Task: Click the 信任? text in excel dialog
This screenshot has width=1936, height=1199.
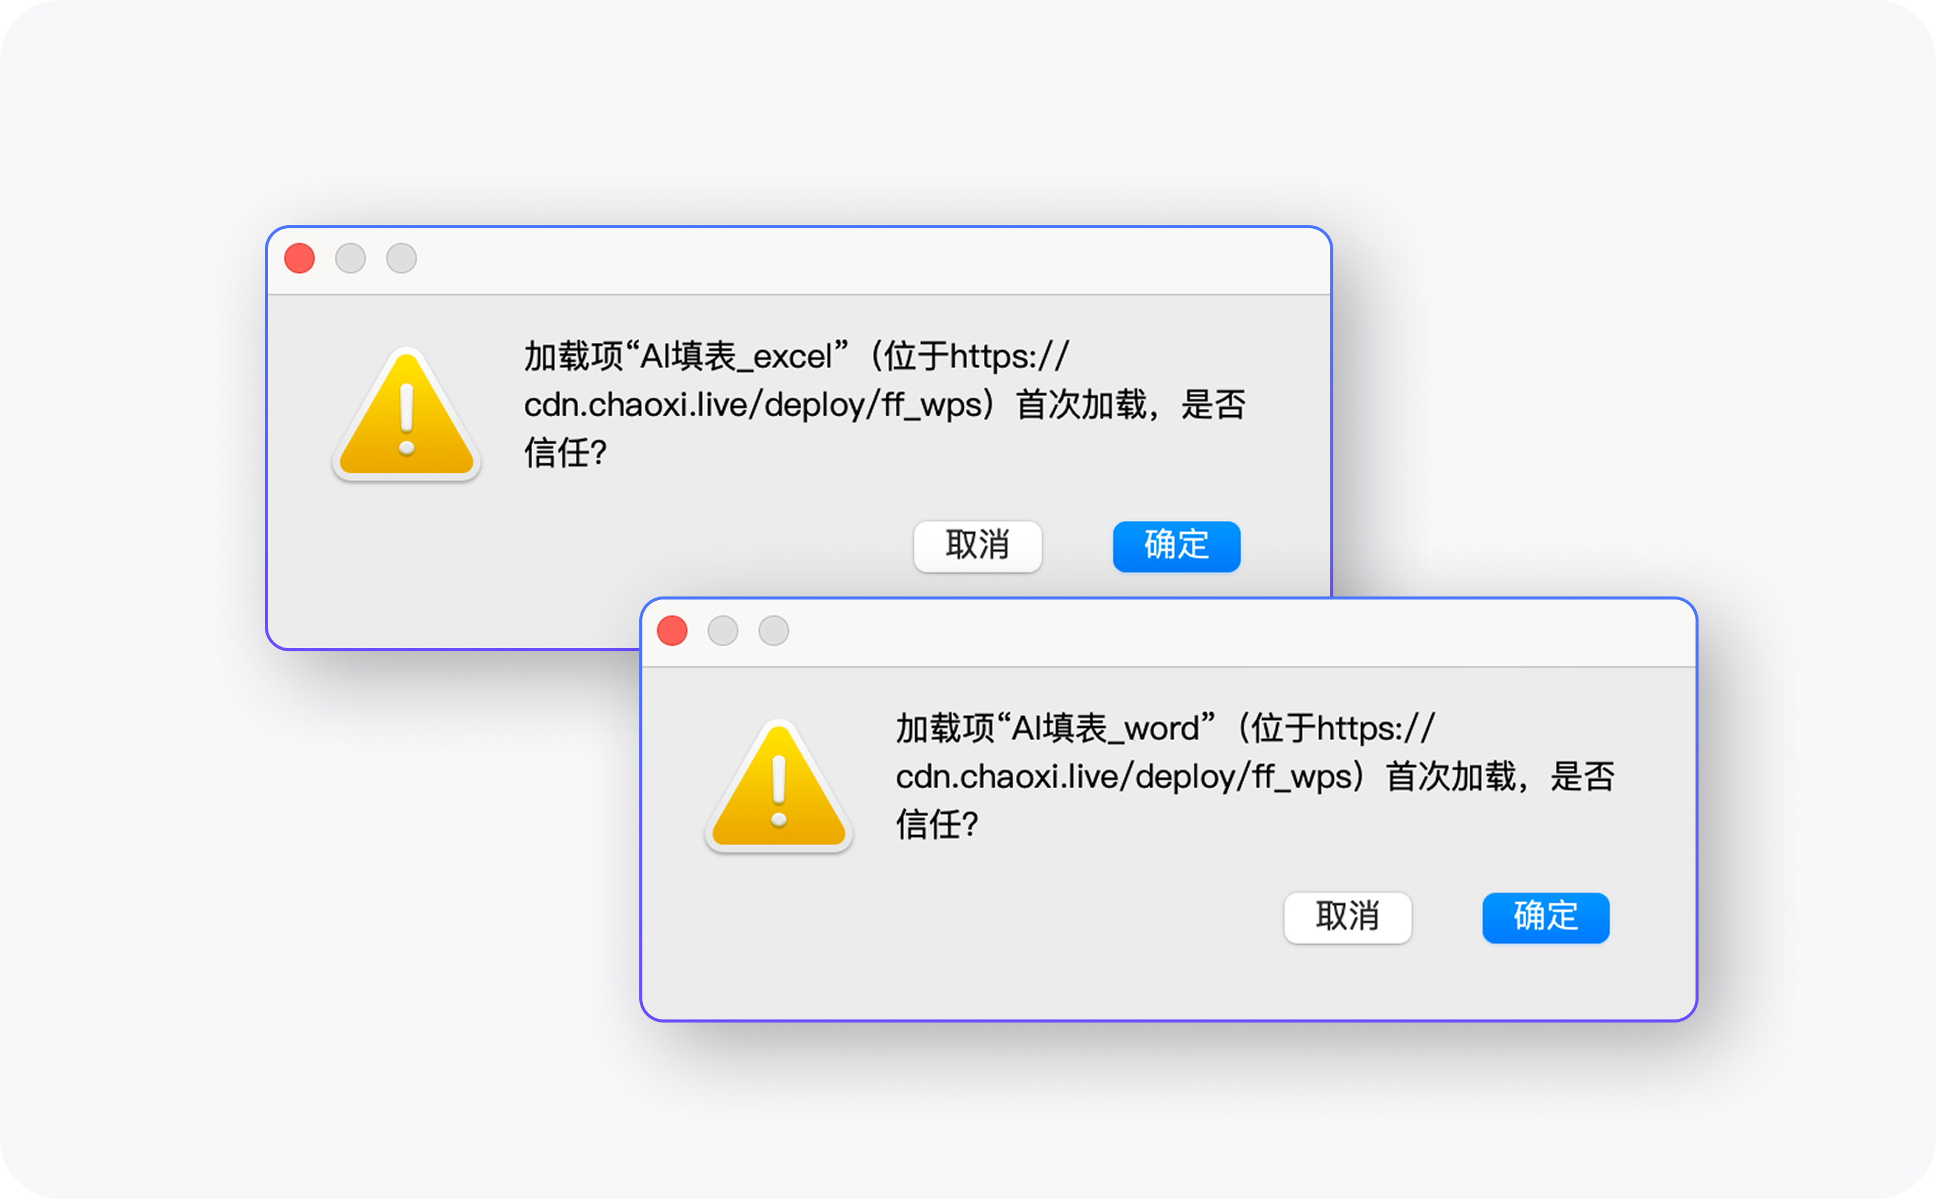Action: (x=565, y=453)
